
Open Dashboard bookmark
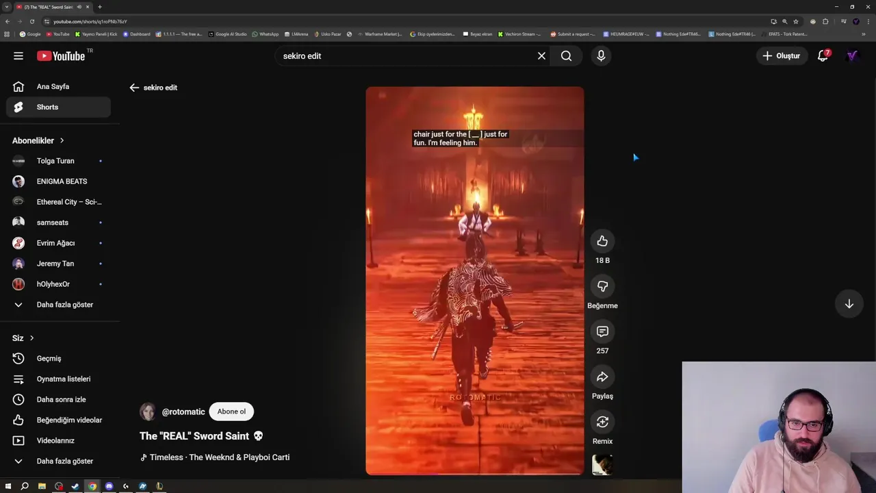coord(136,34)
